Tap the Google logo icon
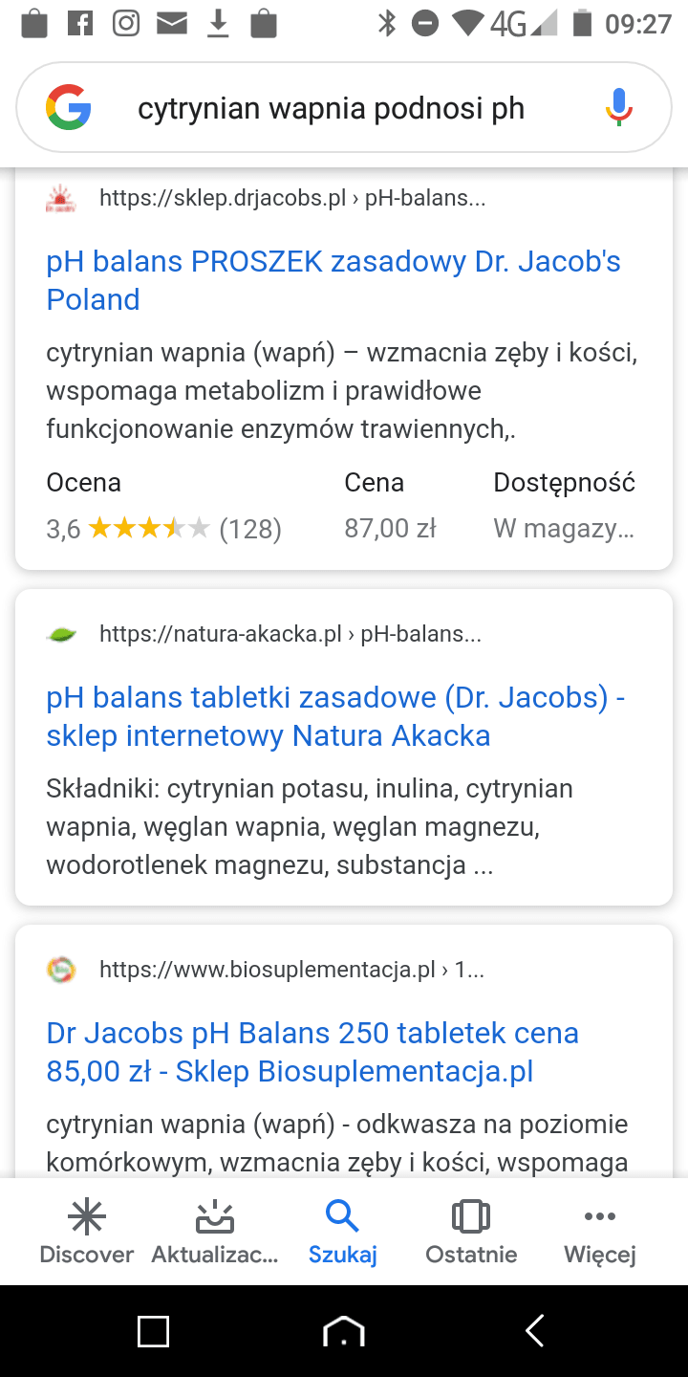 click(68, 108)
